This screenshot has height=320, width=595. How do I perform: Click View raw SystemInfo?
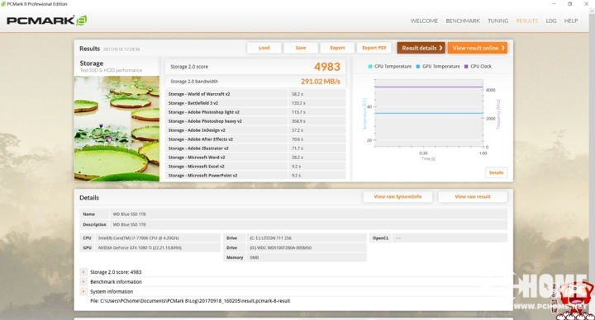(x=397, y=196)
